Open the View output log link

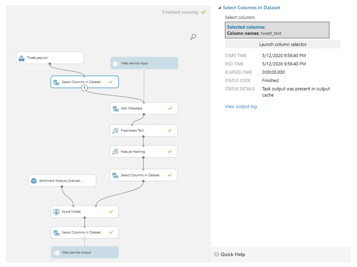tap(241, 106)
